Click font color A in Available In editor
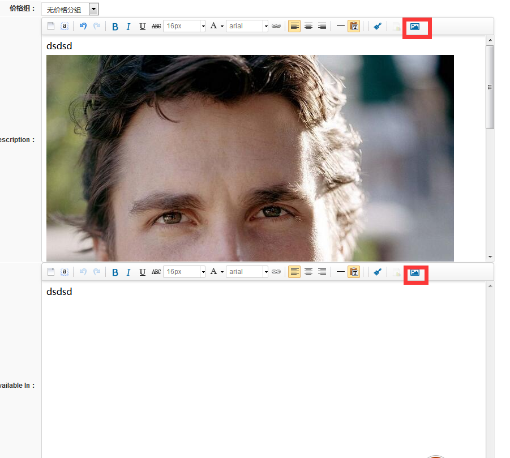The image size is (510, 458). pyautogui.click(x=213, y=271)
